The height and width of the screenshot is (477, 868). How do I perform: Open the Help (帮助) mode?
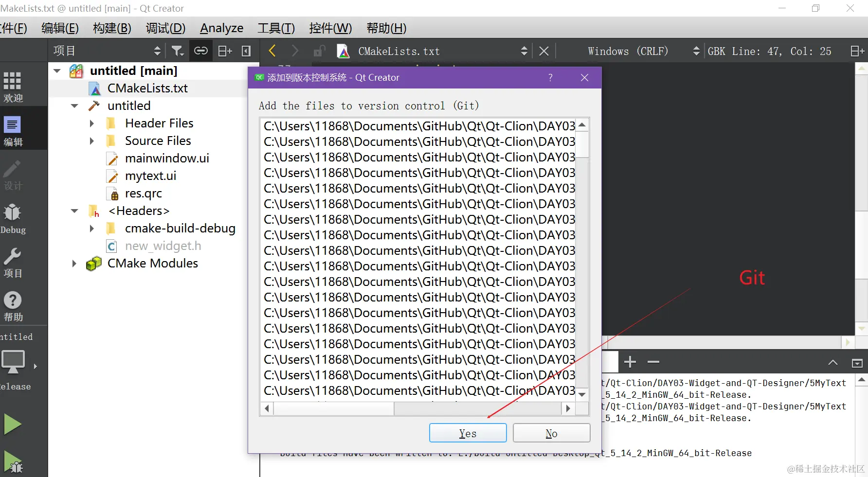pos(13,306)
